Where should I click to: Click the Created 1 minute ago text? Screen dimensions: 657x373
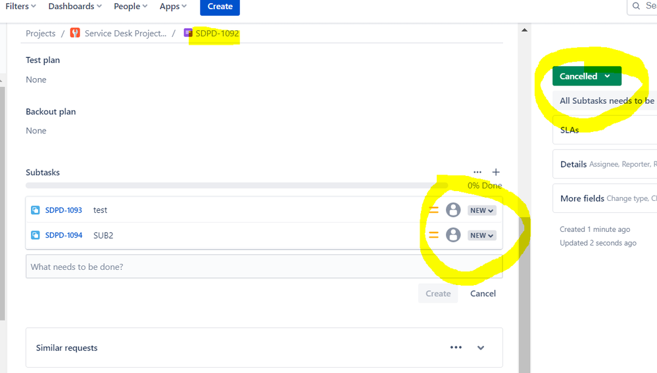click(595, 229)
